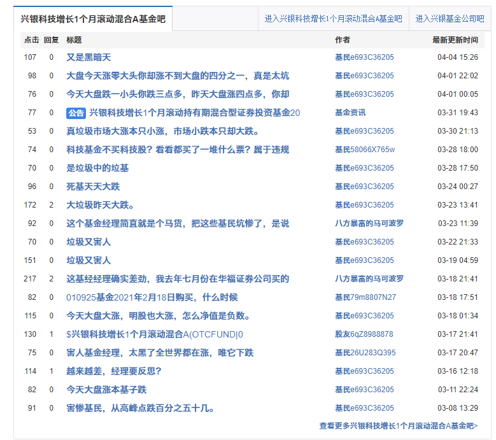The height and width of the screenshot is (440, 496).
Task: Click the 标题 column header
Action: point(74,40)
